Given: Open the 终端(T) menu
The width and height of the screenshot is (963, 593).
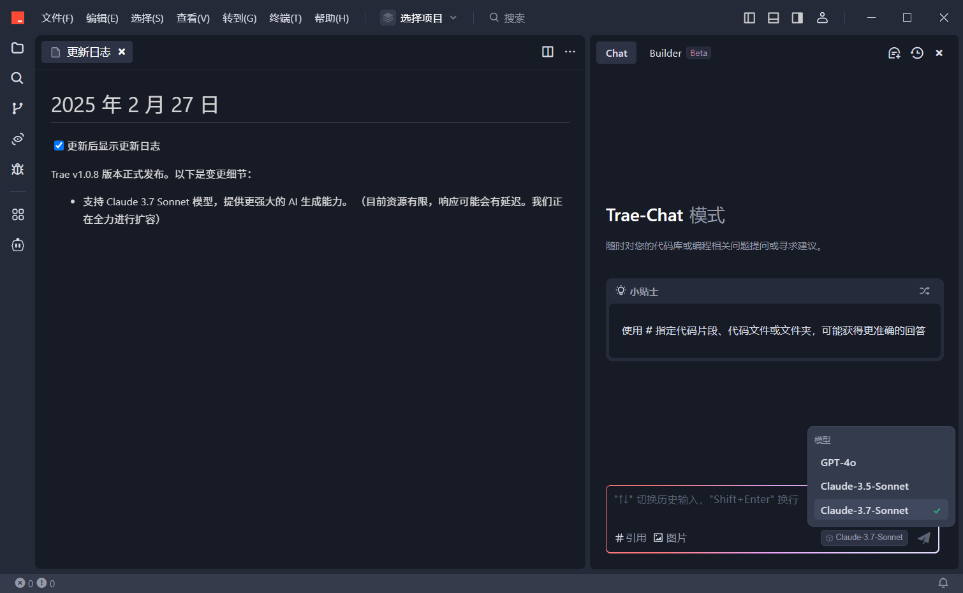Looking at the screenshot, I should click(x=286, y=18).
